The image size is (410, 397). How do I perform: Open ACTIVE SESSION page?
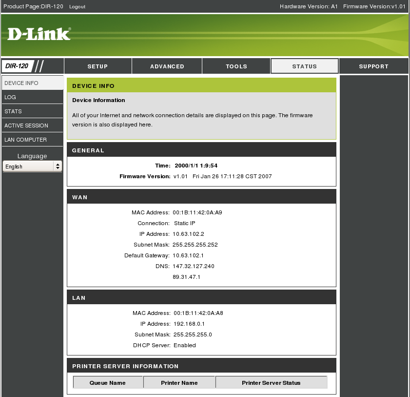pos(33,125)
